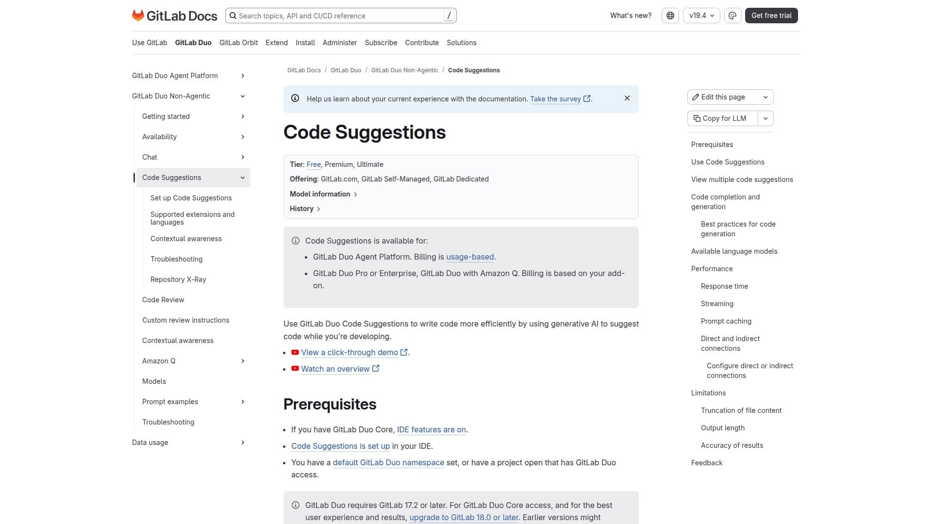
Task: Jump to Feedback section in page outline
Action: (707, 463)
